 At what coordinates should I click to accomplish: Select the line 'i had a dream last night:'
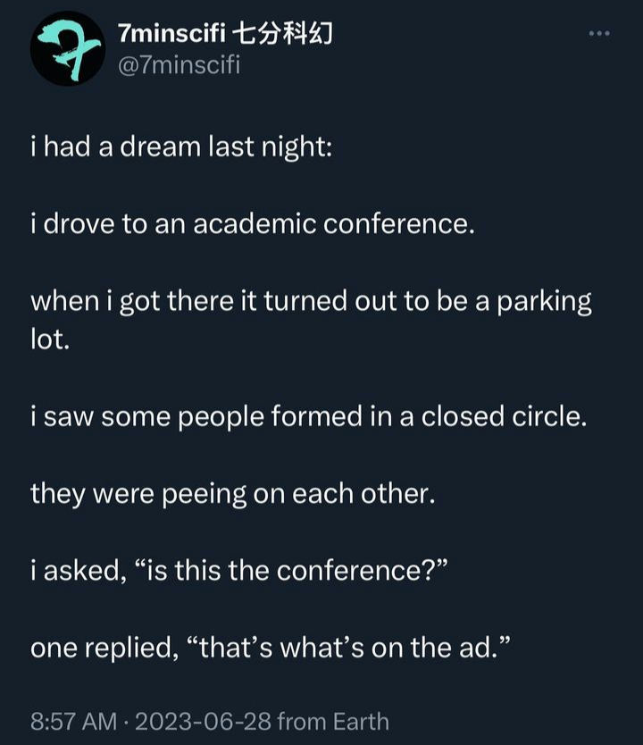(x=181, y=147)
